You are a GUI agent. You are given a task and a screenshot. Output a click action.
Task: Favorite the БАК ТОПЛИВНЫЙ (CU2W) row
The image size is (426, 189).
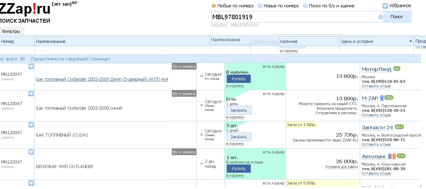click(31, 125)
